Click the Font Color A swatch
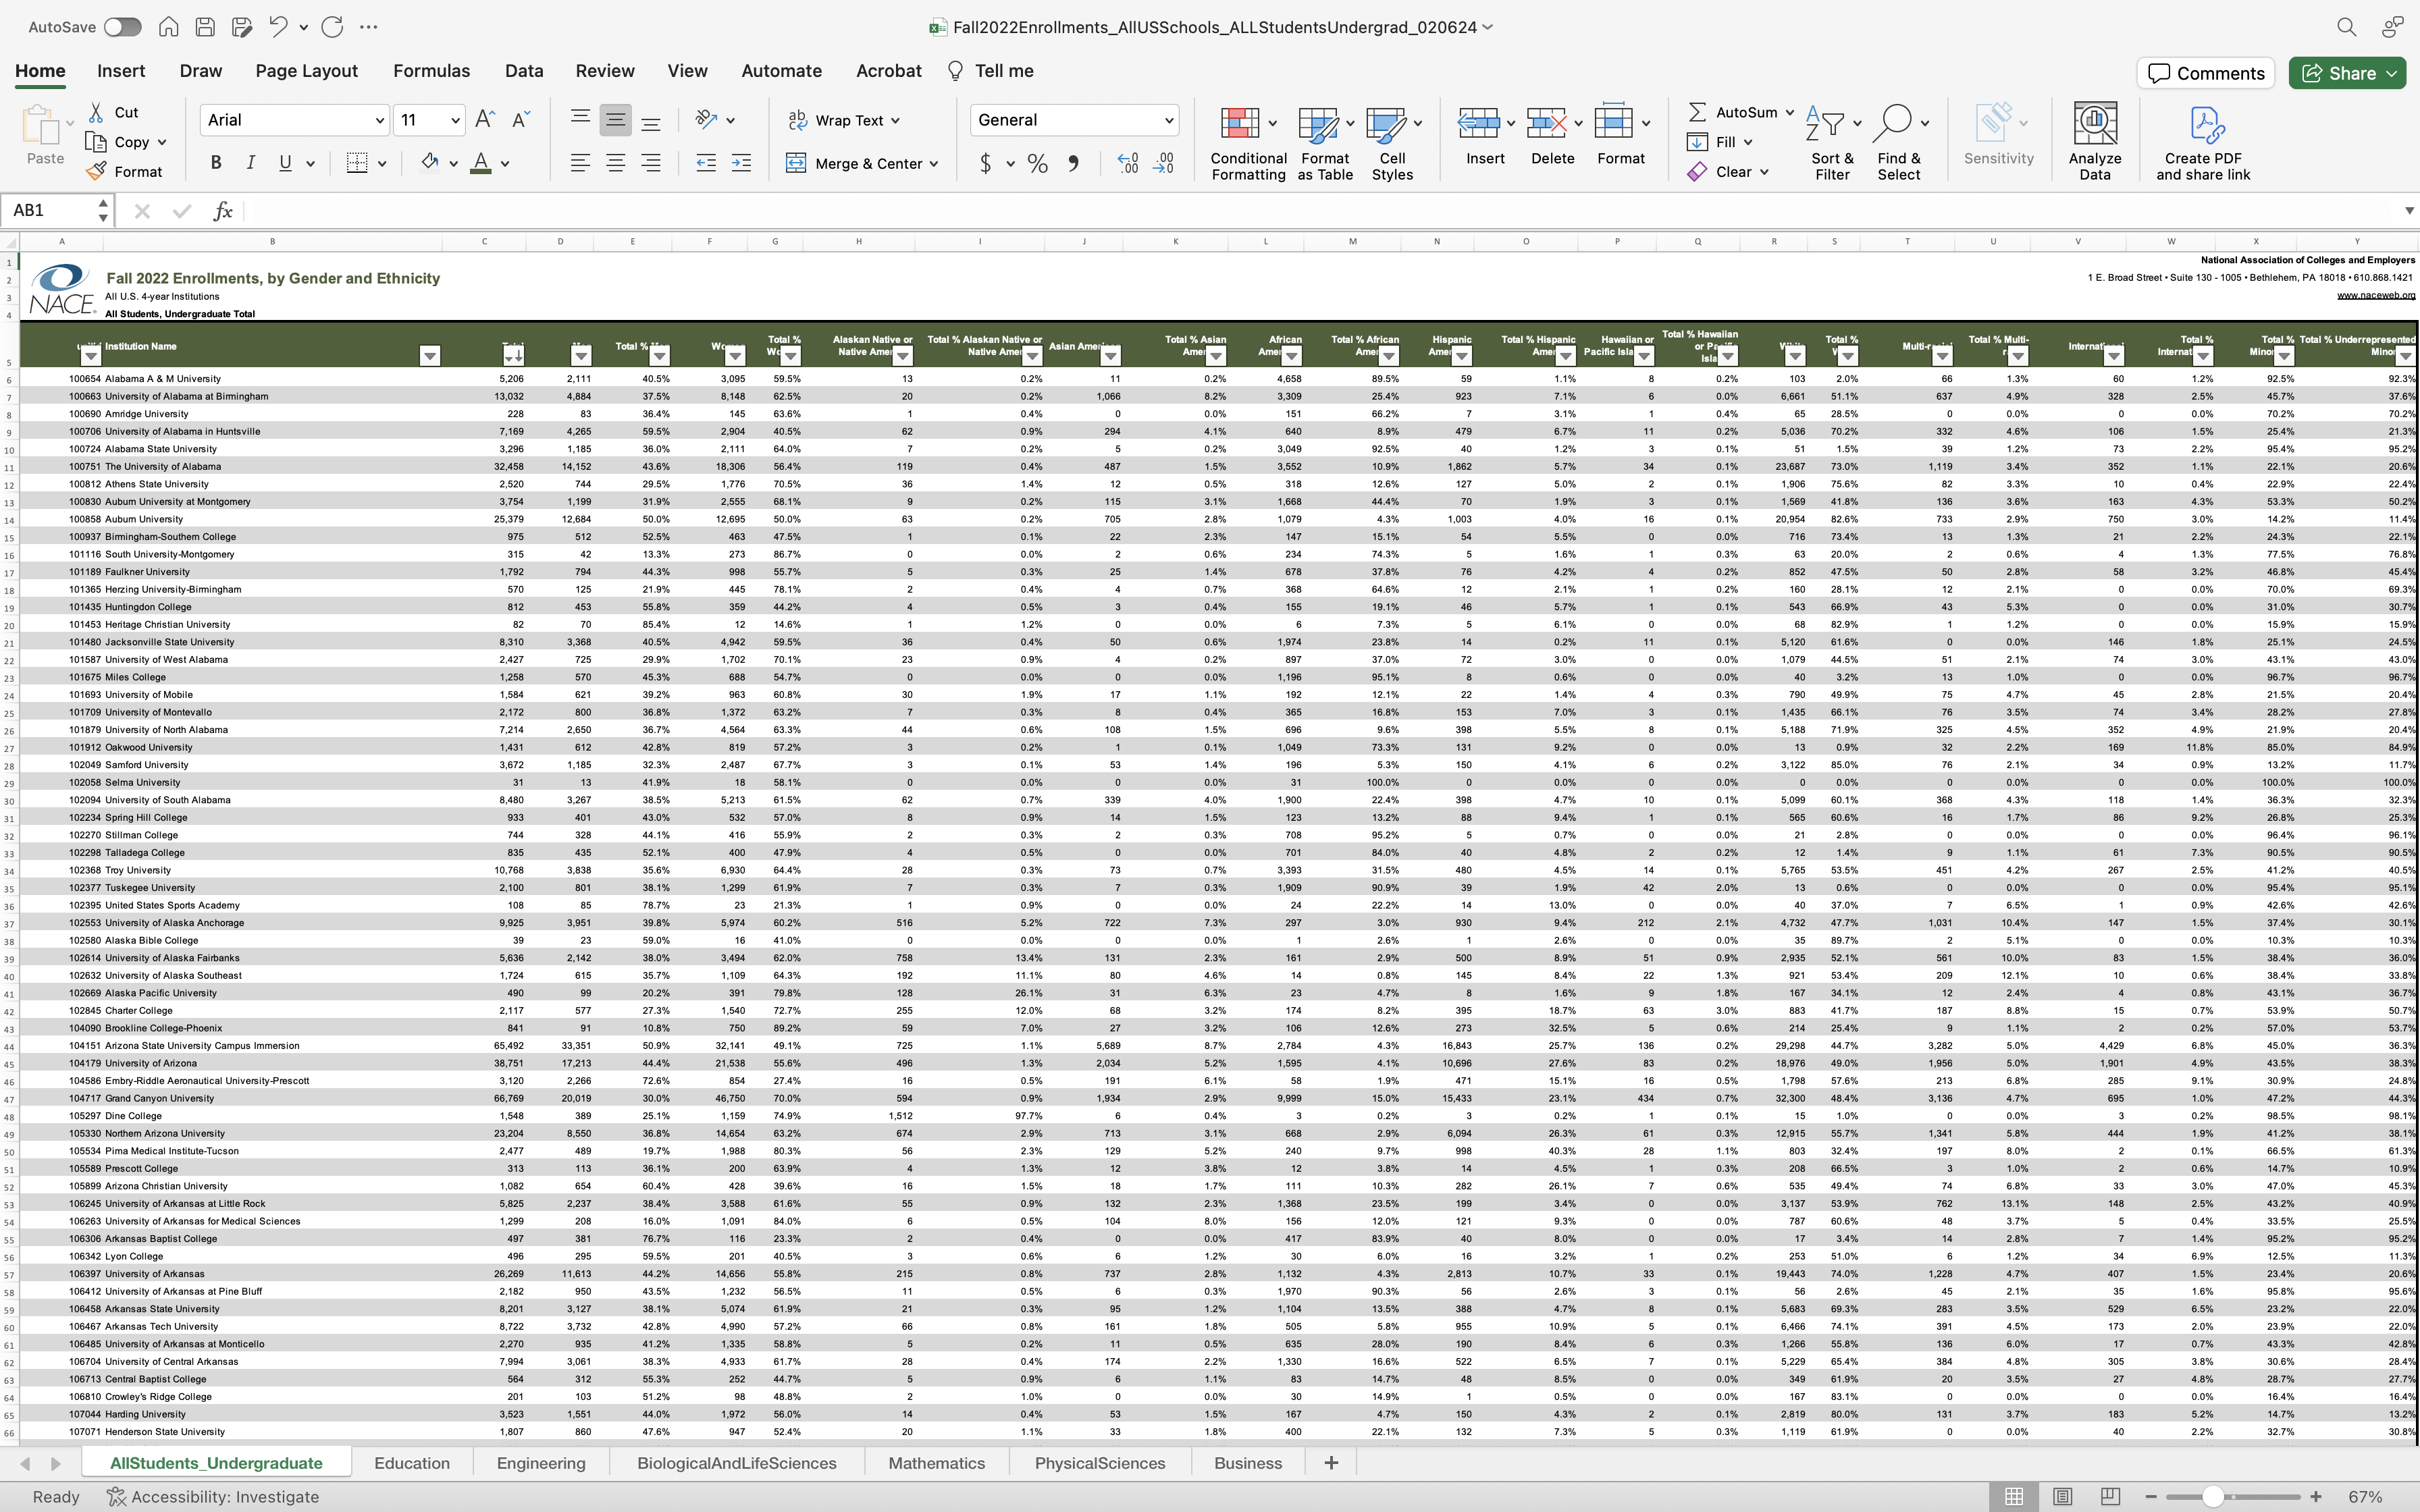2420x1512 pixels. (481, 163)
